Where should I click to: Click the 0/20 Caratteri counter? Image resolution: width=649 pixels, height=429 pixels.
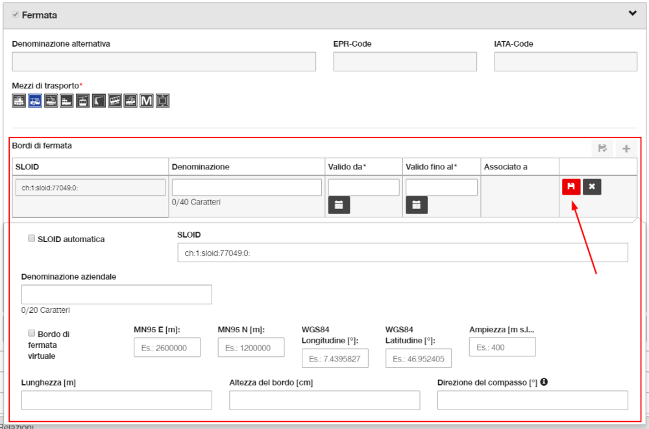tap(45, 310)
